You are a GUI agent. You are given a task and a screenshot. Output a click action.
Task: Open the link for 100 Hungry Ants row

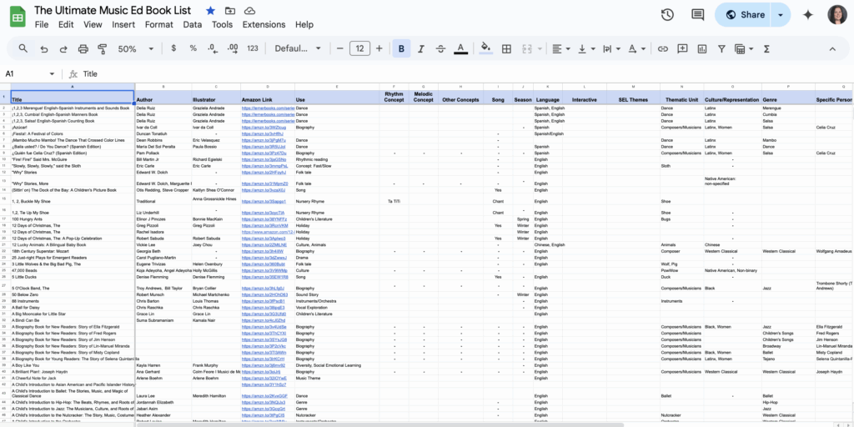(264, 219)
